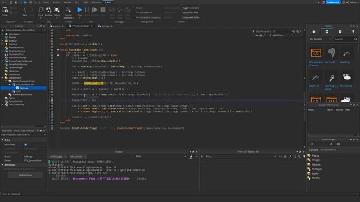
Task: Click the Output filter input field
Action: 160,157
